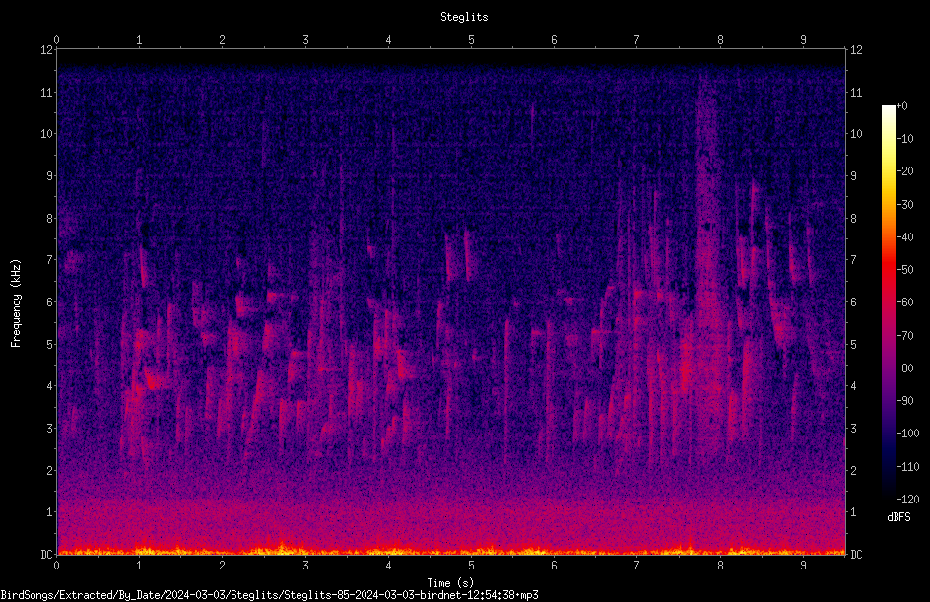Viewport: 930px width, 602px height.
Task: Click the 0 second marker on bottom axis
Action: click(56, 566)
